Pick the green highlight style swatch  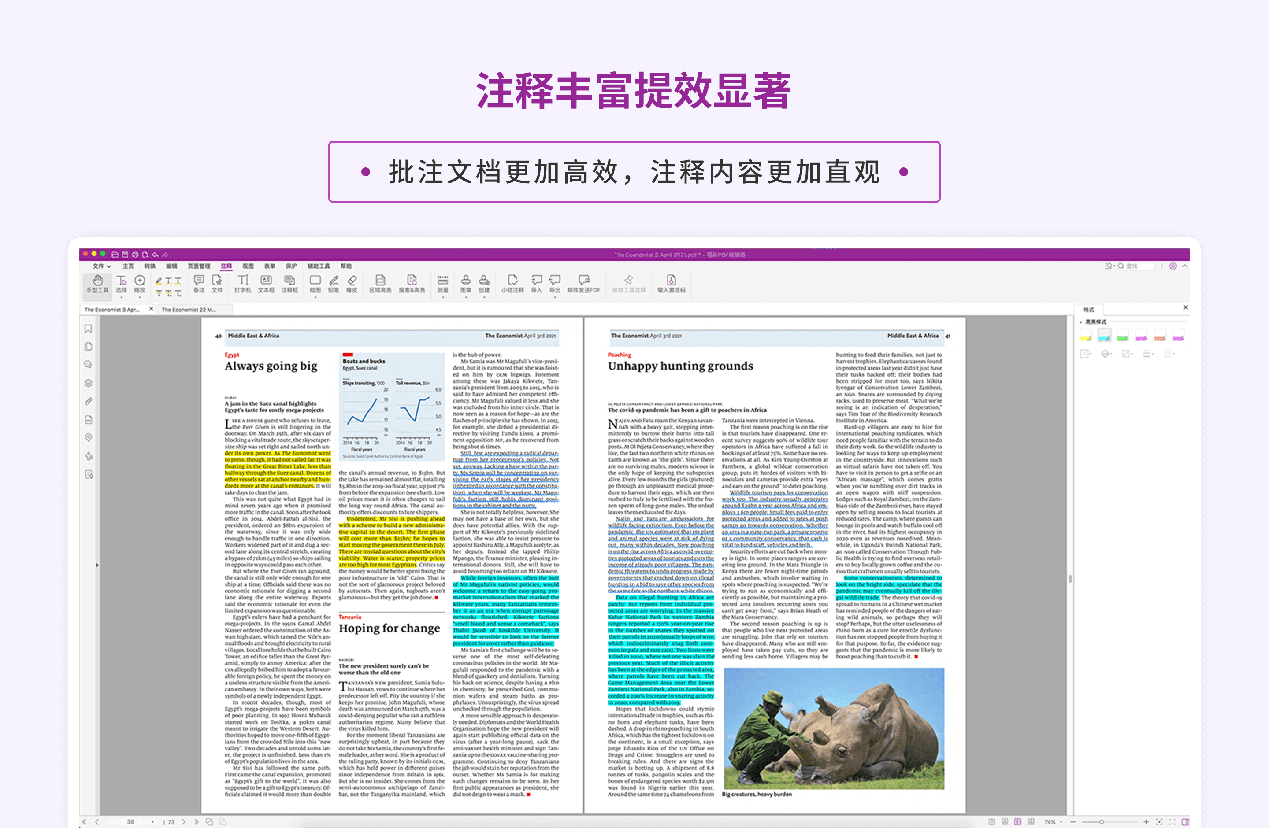coord(1123,335)
